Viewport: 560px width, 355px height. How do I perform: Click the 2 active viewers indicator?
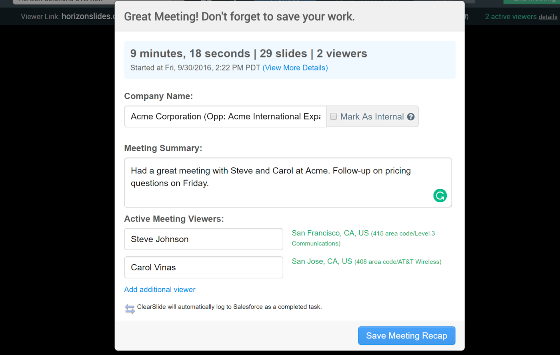[x=511, y=16]
